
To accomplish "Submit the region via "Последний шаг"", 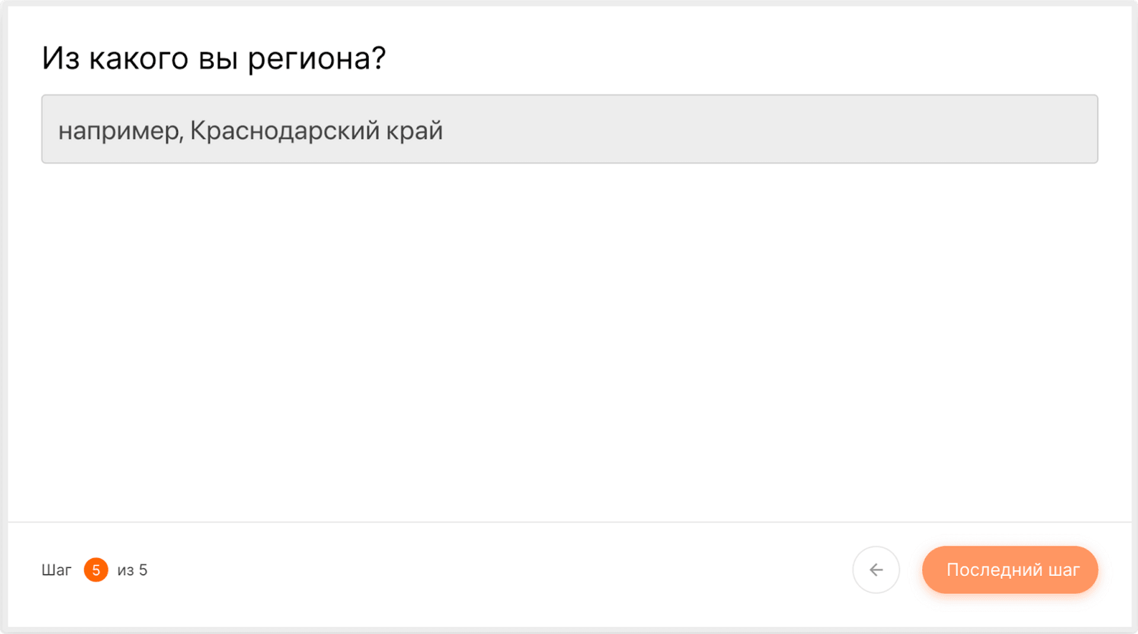I will [1010, 570].
